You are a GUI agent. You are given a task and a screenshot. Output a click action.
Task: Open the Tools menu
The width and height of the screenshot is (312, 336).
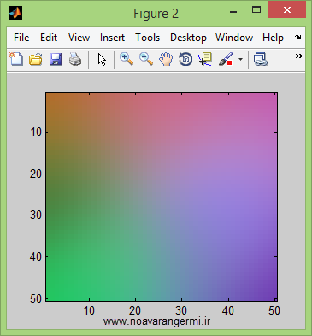click(x=147, y=38)
